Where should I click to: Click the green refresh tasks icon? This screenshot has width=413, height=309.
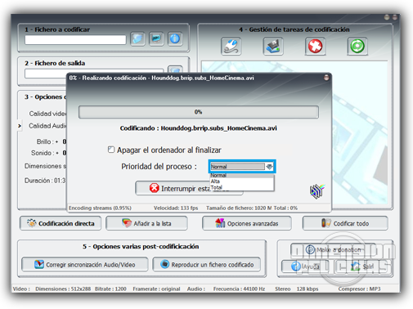(x=357, y=46)
